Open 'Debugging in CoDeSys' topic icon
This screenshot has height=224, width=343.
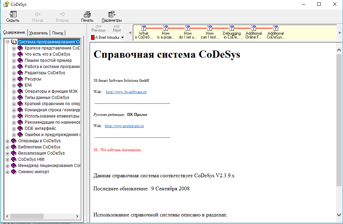[x=232, y=28]
